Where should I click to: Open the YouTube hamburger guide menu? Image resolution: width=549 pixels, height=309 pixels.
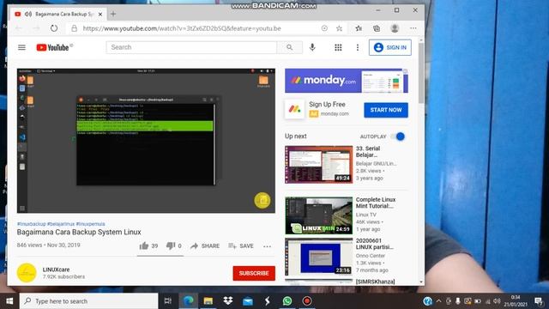coord(21,47)
